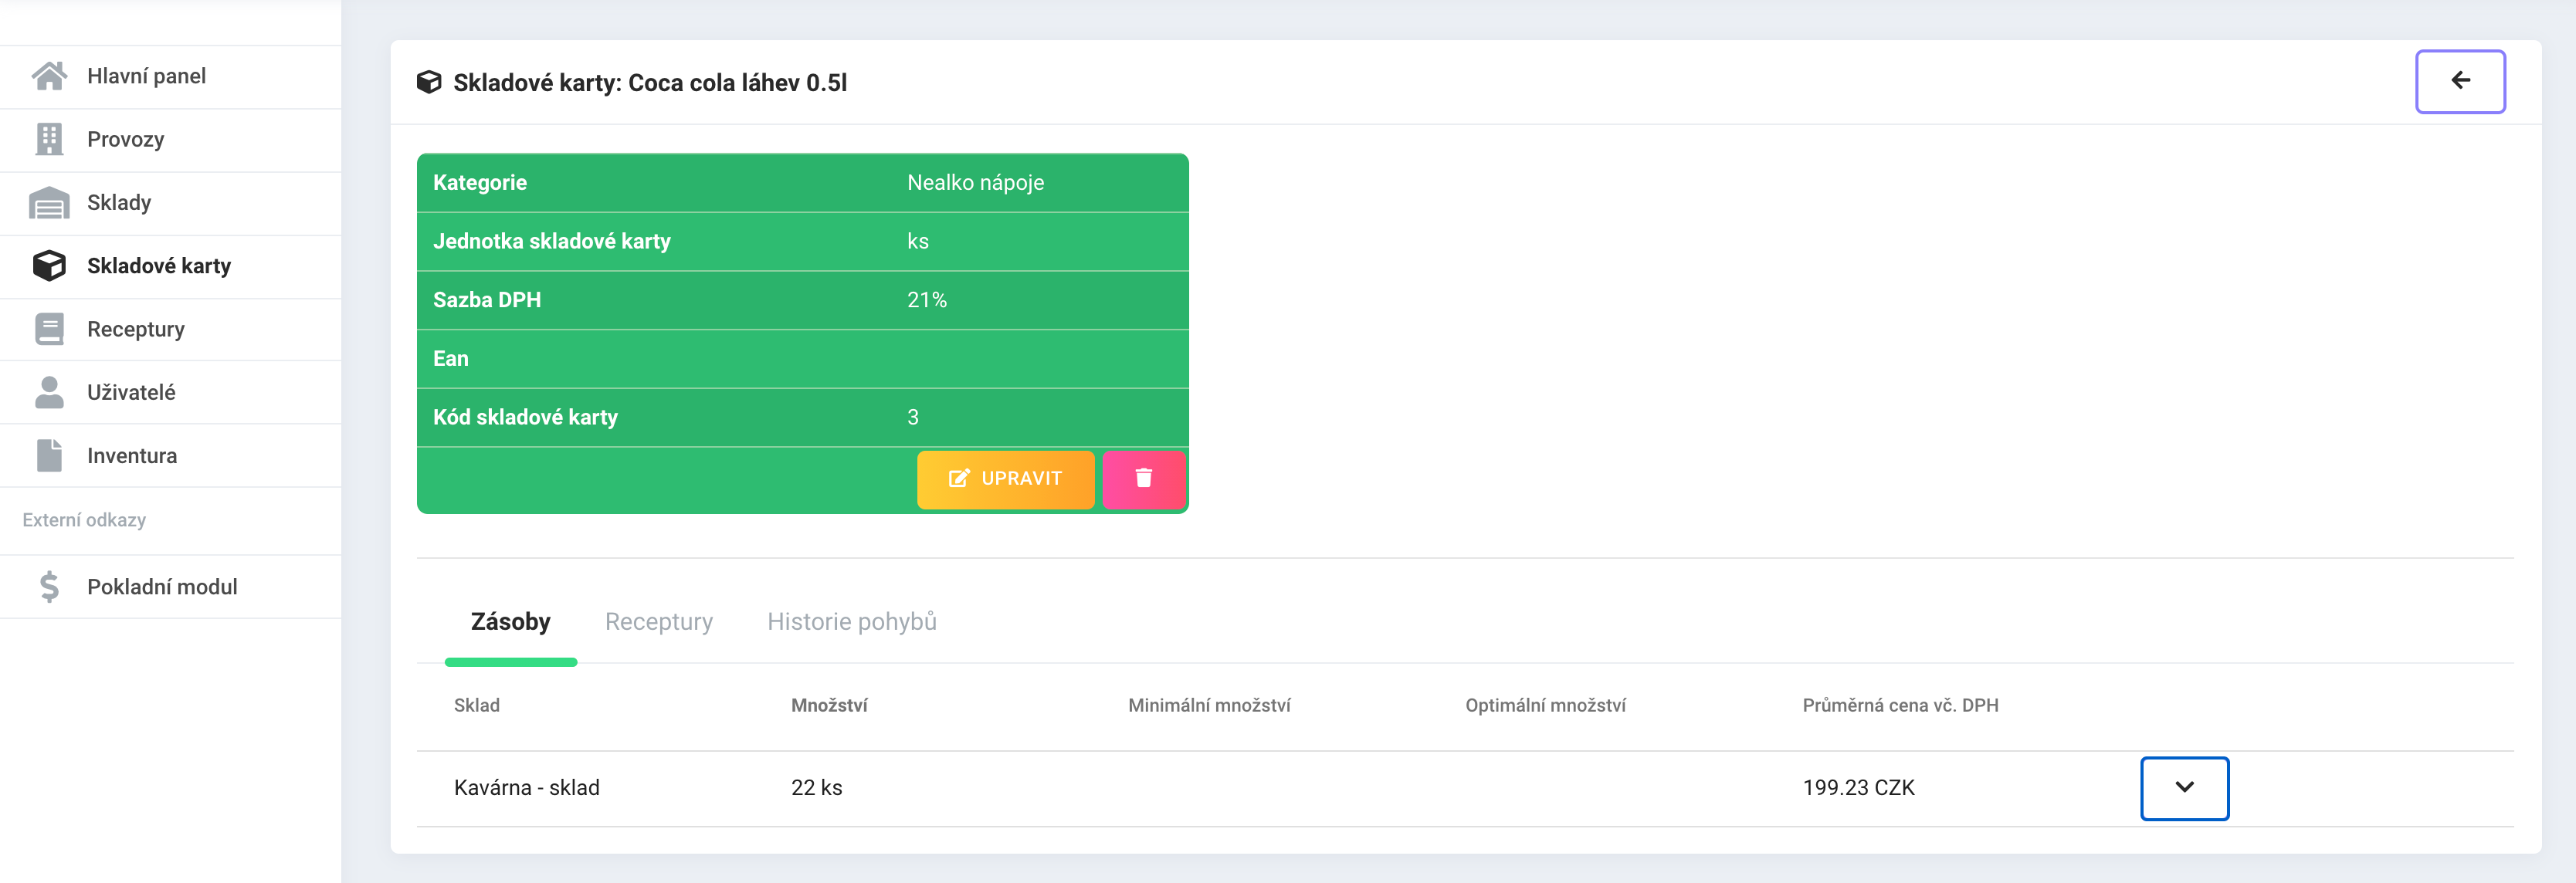Delete stock card with the trash button
This screenshot has width=2576, height=883.
[x=1144, y=479]
